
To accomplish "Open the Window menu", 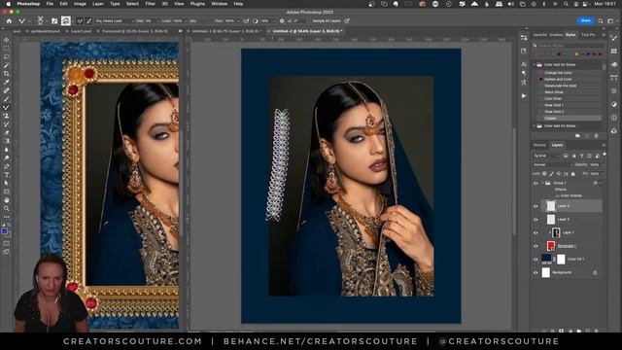I will pyautogui.click(x=219, y=4).
